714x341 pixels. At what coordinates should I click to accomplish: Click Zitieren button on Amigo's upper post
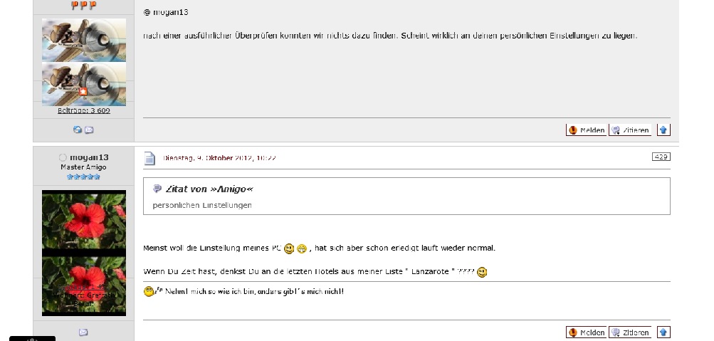click(x=631, y=130)
